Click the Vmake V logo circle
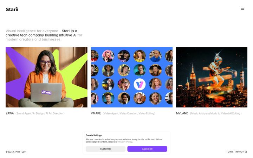Screen dimensions: 253x158 pyautogui.click(x=140, y=84)
